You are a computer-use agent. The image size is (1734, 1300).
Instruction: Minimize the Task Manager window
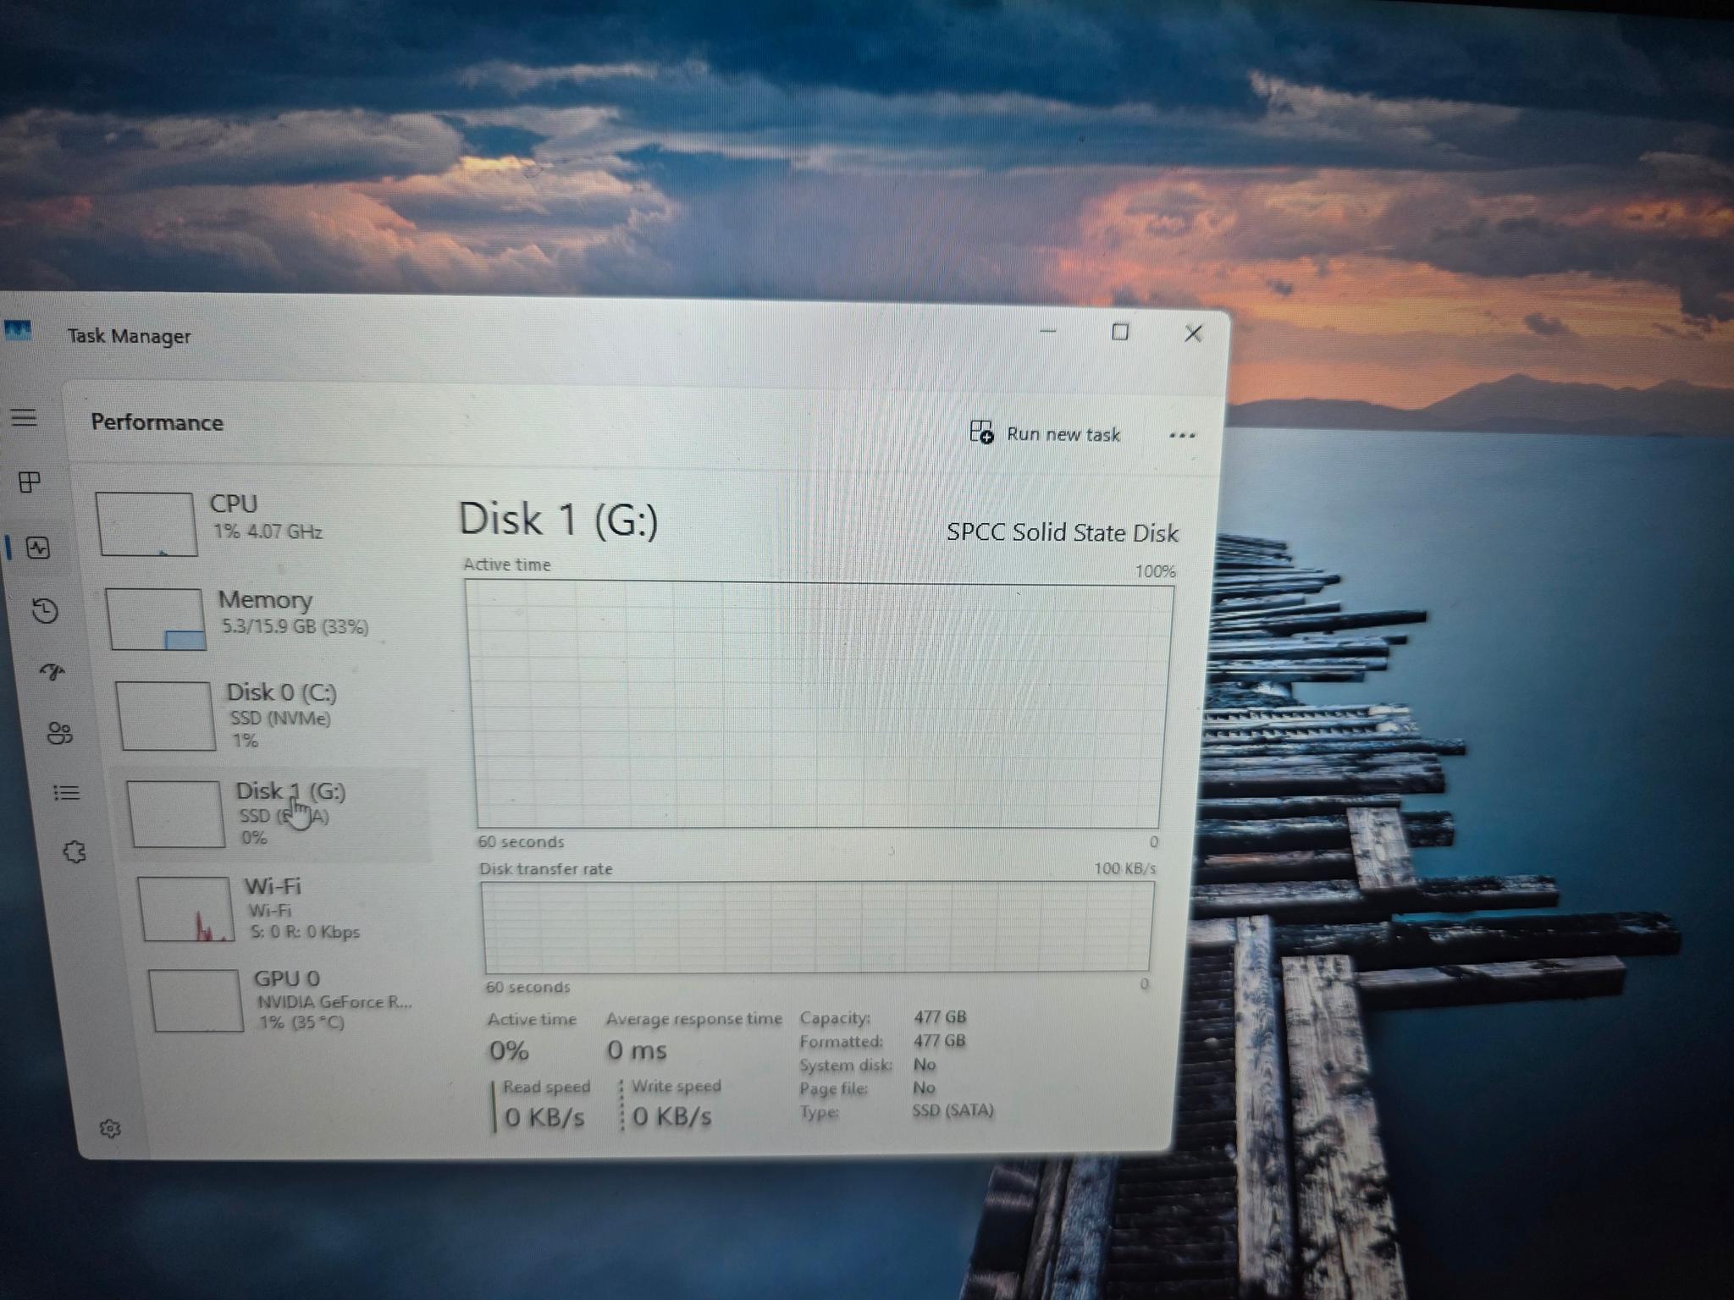point(1048,331)
